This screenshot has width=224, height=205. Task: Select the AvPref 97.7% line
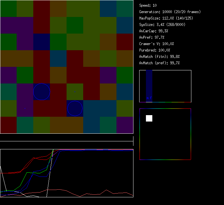[152, 37]
